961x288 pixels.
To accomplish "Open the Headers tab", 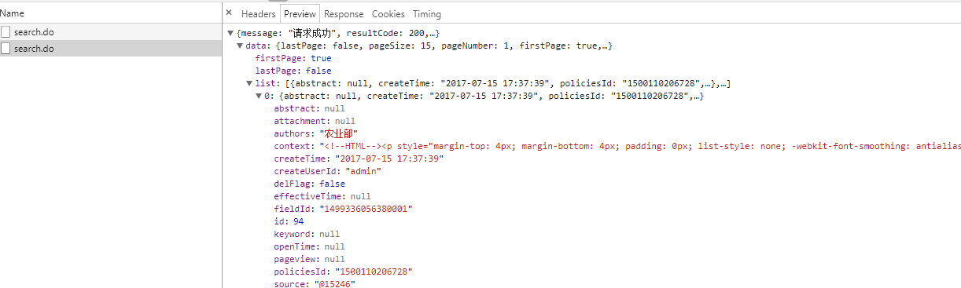I will [x=259, y=14].
